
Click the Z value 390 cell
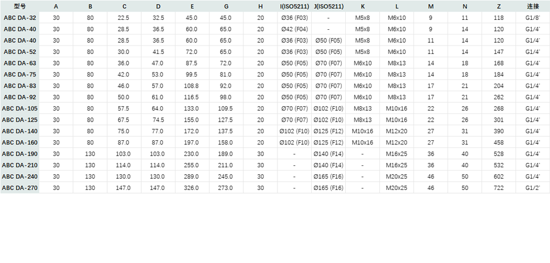(499, 131)
